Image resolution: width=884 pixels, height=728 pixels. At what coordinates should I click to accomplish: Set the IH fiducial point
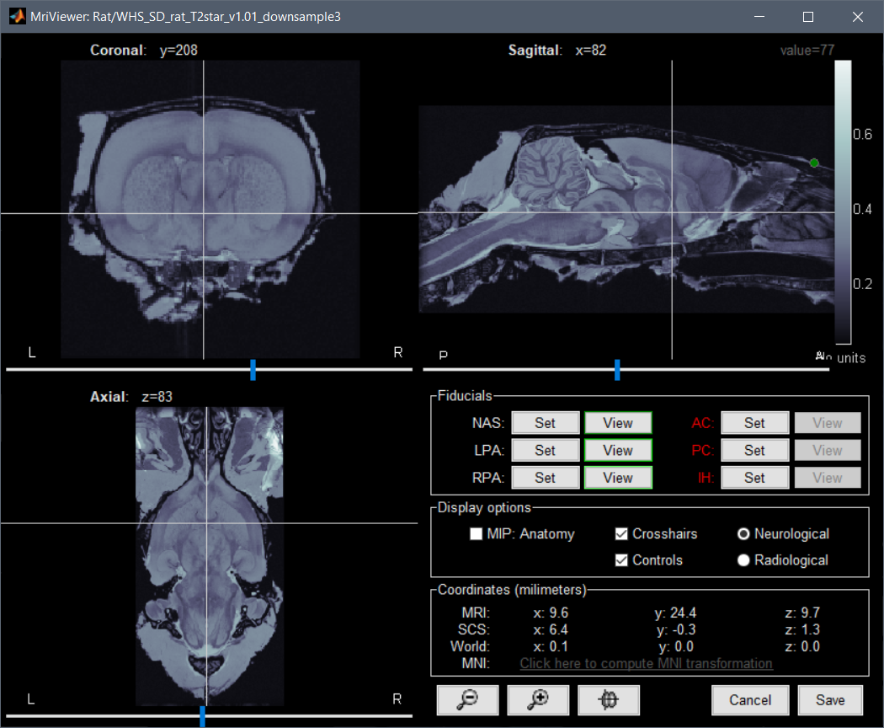754,477
